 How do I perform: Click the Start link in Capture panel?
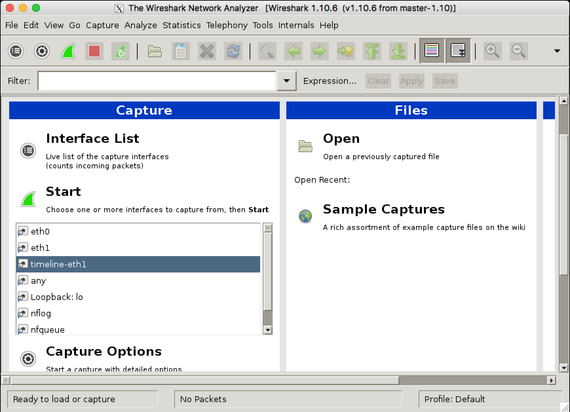(63, 192)
